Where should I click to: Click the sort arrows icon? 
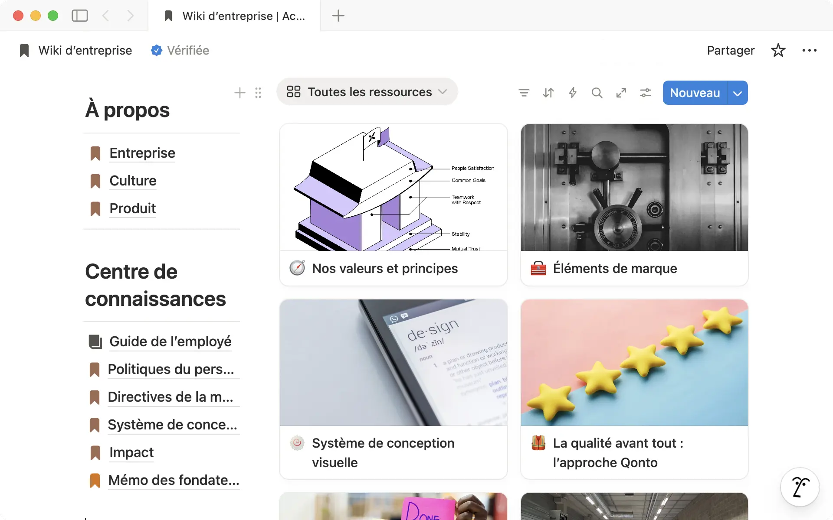(548, 93)
